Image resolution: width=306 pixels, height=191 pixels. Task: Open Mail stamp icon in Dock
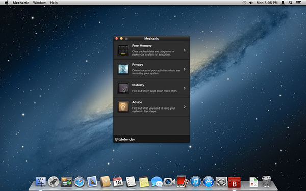click(x=92, y=182)
